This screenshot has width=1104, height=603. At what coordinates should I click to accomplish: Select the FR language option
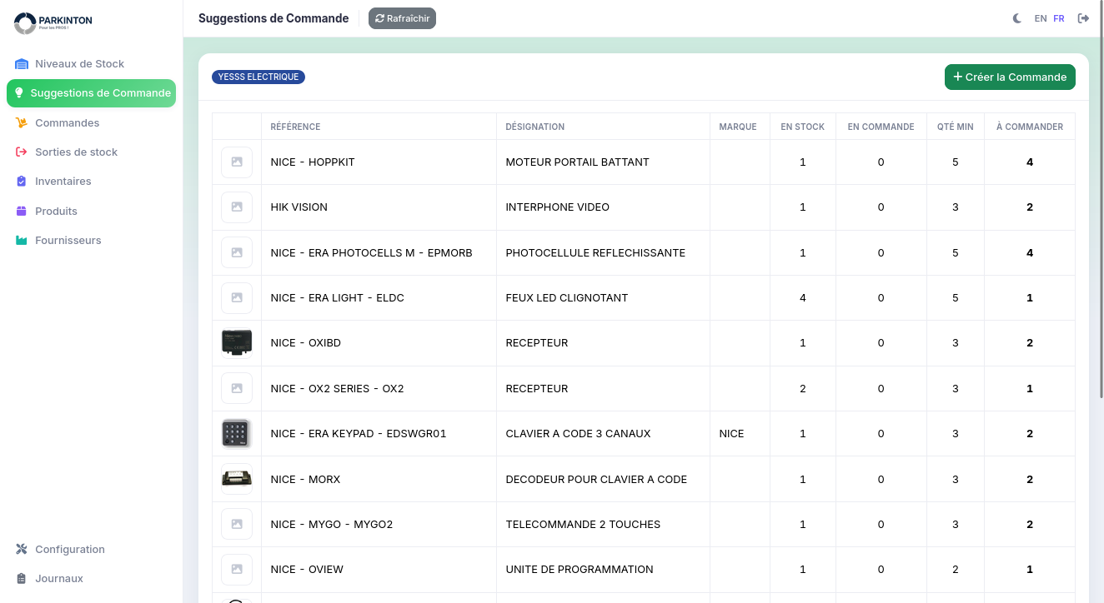tap(1059, 18)
